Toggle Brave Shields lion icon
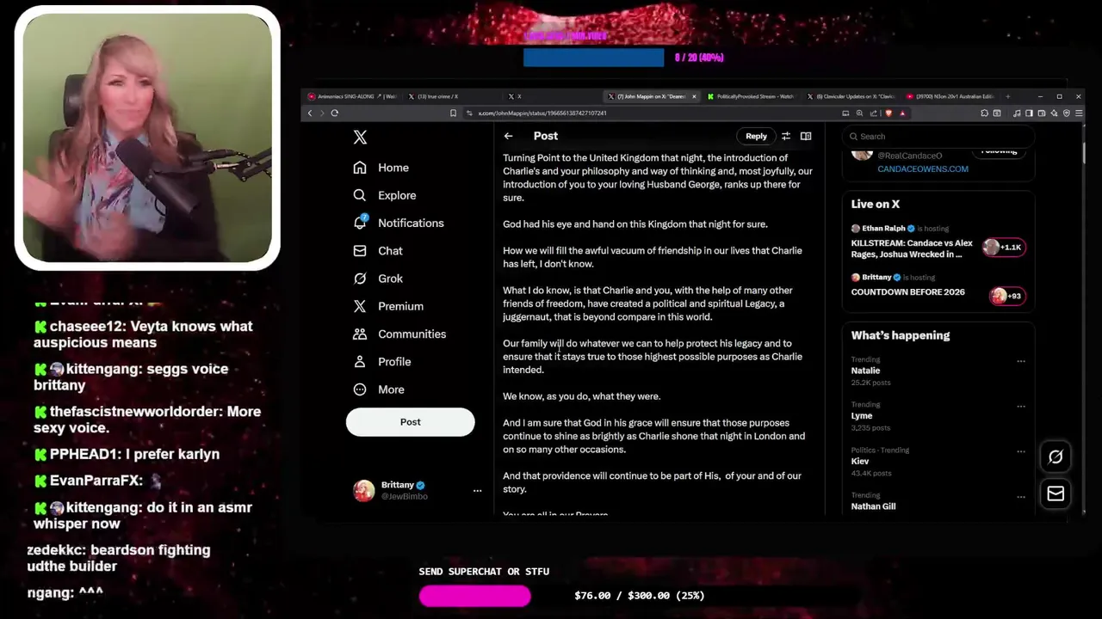Viewport: 1102px width, 619px height. click(888, 113)
